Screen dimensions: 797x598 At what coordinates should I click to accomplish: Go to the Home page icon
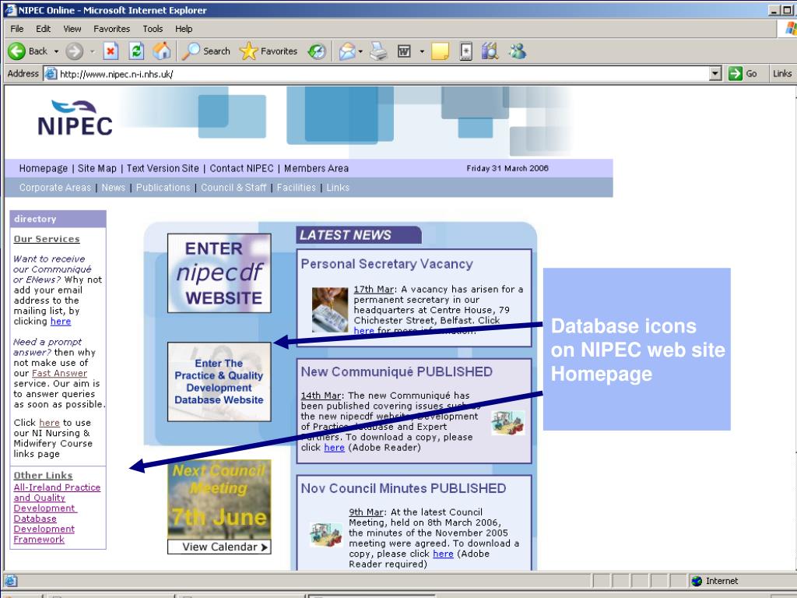click(162, 51)
